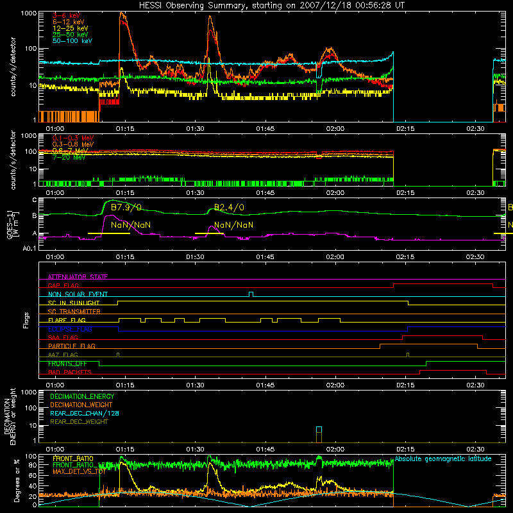Select the PARTICLE_FLAG label
The height and width of the screenshot is (513, 513).
[x=72, y=346]
